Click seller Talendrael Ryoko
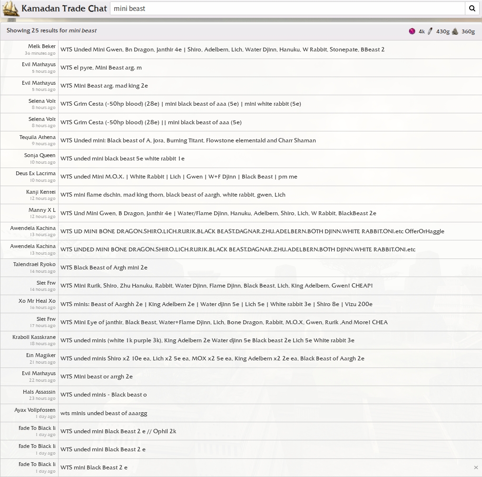The height and width of the screenshot is (477, 482). tap(34, 265)
